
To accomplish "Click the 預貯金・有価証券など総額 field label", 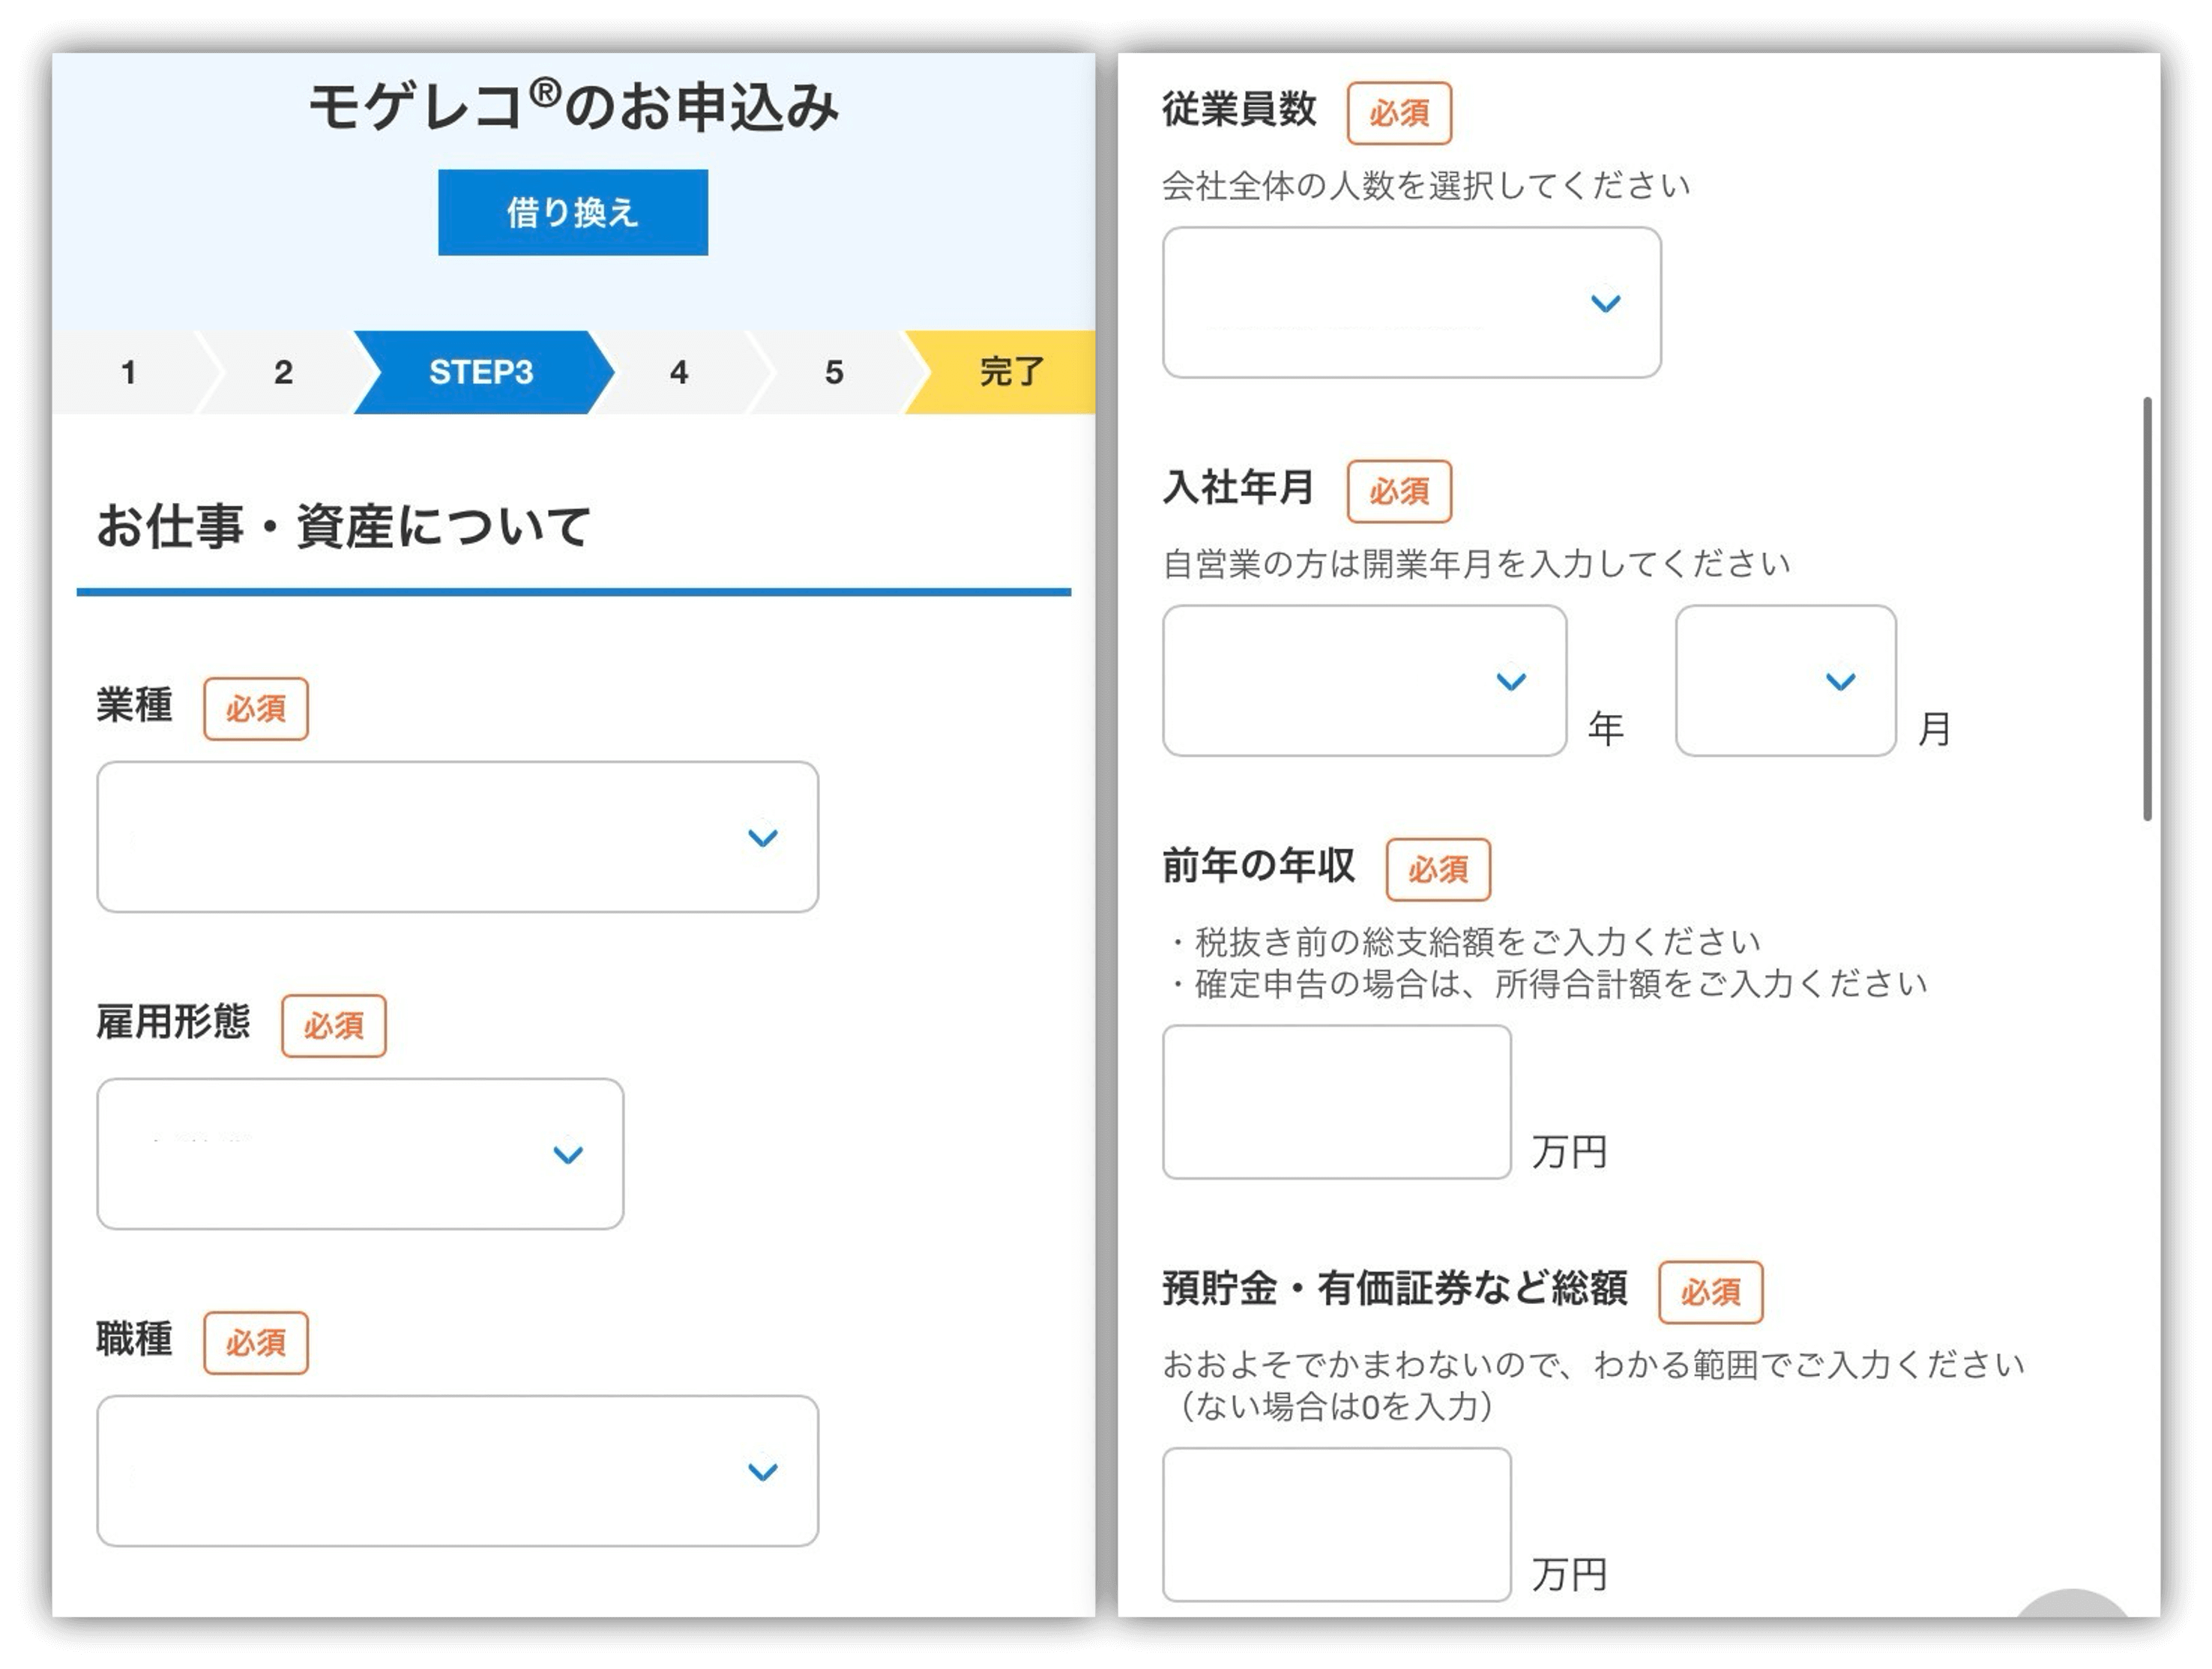I will coord(1395,1288).
